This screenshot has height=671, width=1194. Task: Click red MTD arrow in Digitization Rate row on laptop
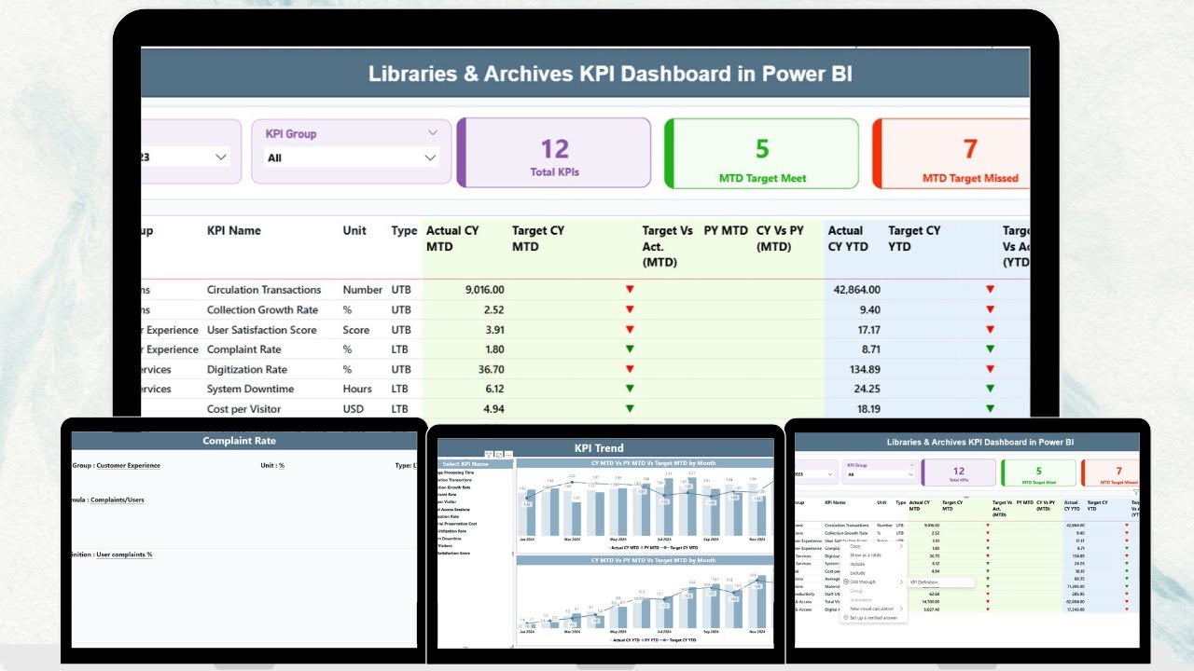click(x=630, y=369)
